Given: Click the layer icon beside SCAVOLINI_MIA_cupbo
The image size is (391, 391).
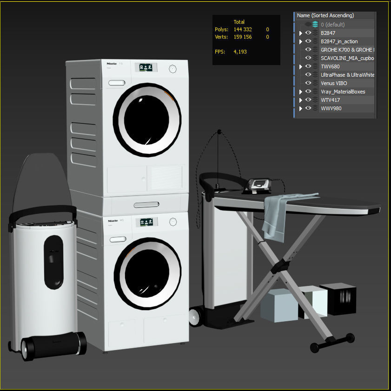Looking at the screenshot, I should [x=315, y=58].
